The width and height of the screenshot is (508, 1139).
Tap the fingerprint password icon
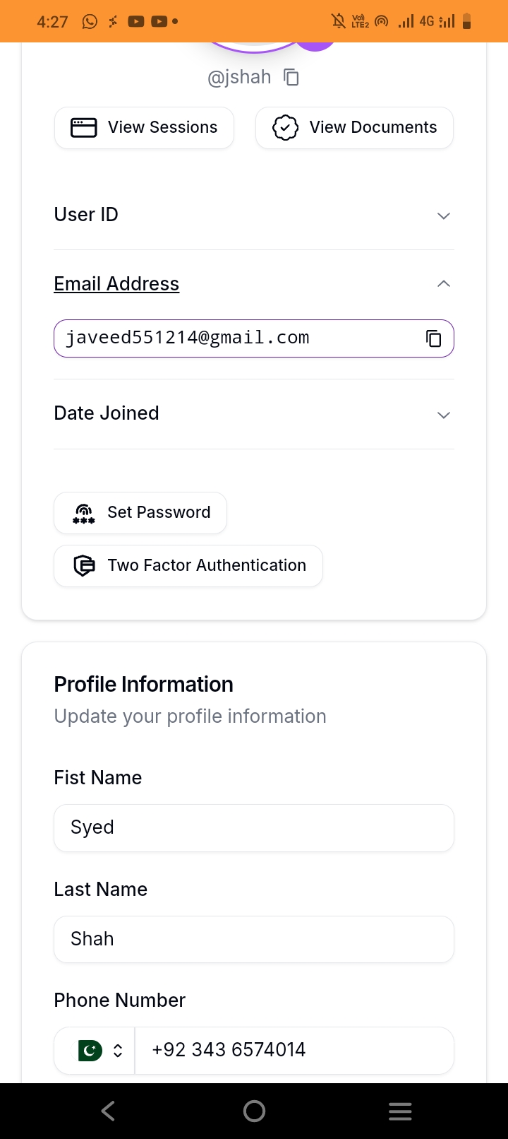(x=84, y=513)
